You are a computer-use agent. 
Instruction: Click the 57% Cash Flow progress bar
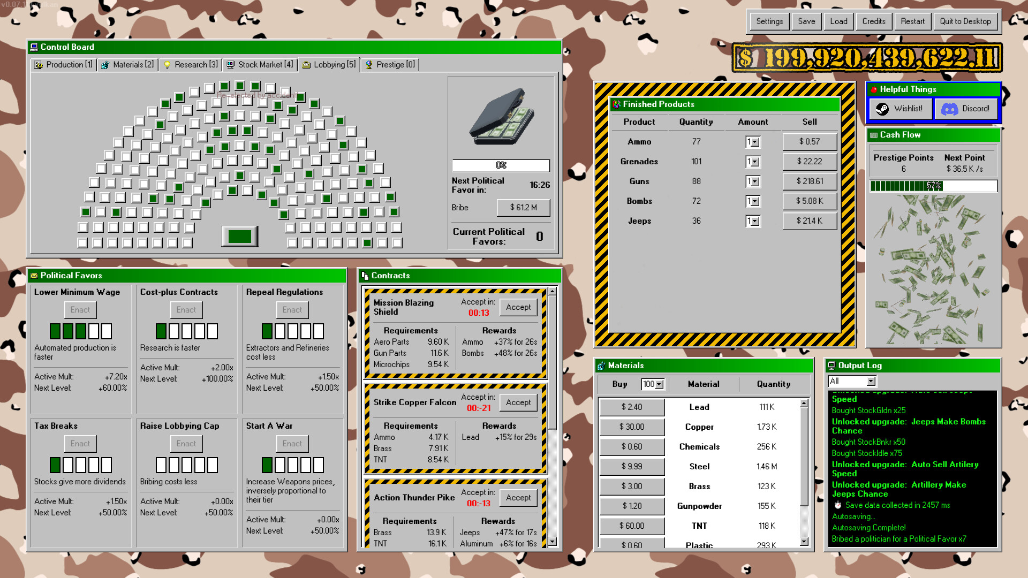point(933,186)
